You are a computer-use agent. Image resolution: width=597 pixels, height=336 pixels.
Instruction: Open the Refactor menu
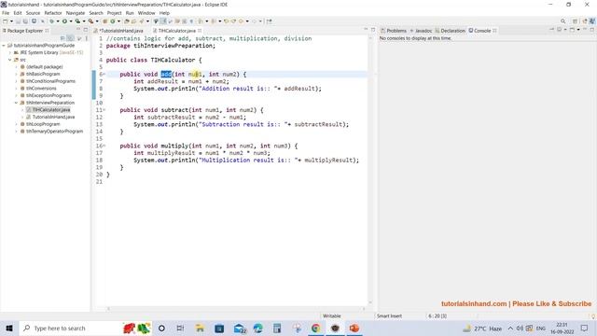(x=53, y=13)
